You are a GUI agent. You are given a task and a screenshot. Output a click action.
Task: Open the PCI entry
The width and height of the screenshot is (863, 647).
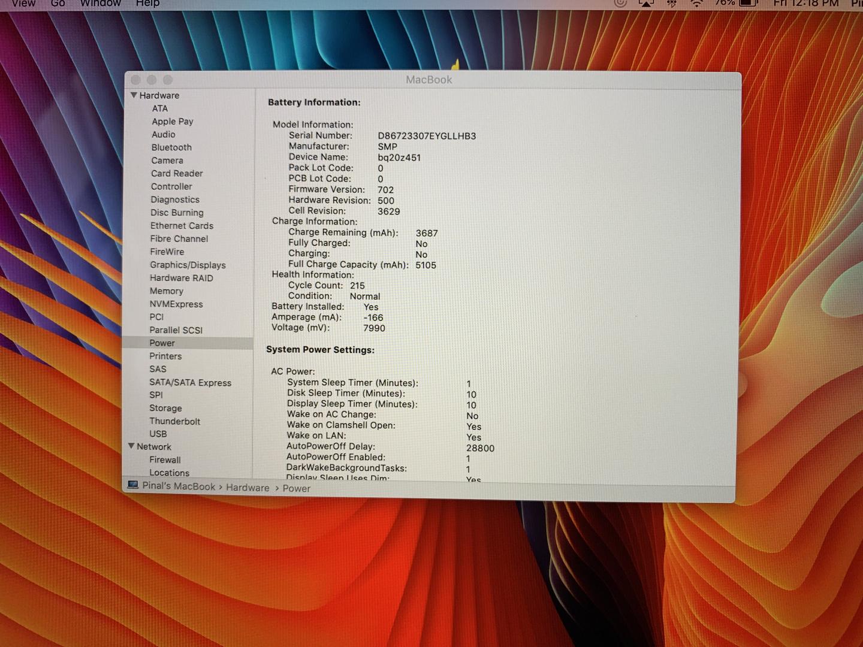tap(156, 317)
